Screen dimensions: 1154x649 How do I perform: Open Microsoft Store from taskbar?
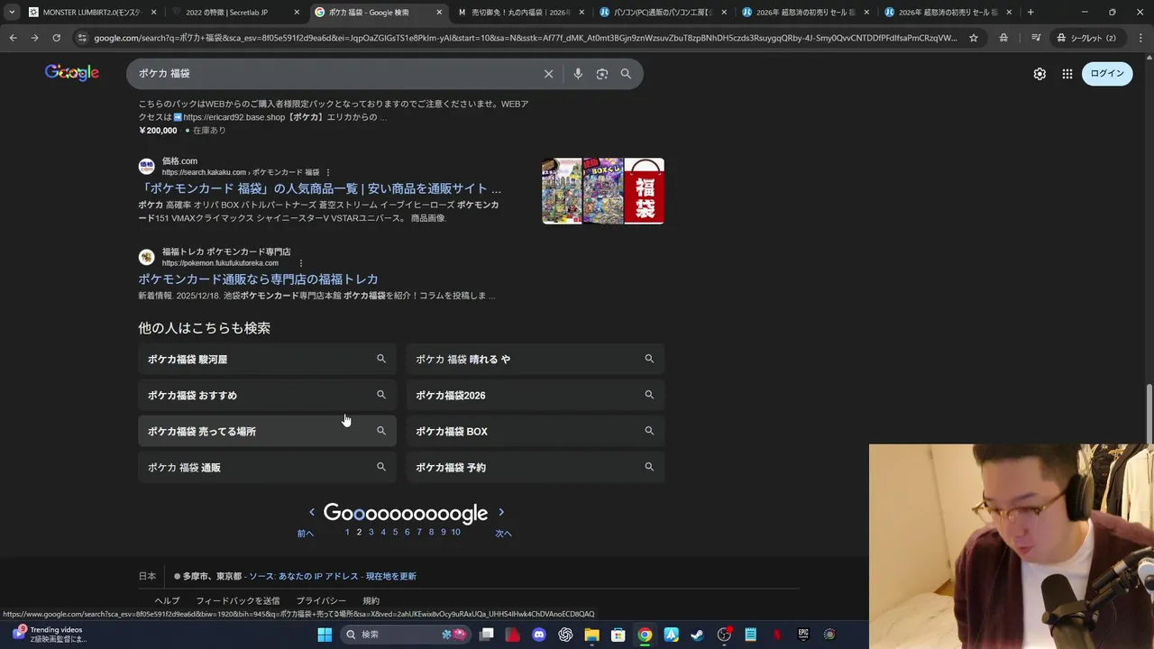tap(618, 635)
